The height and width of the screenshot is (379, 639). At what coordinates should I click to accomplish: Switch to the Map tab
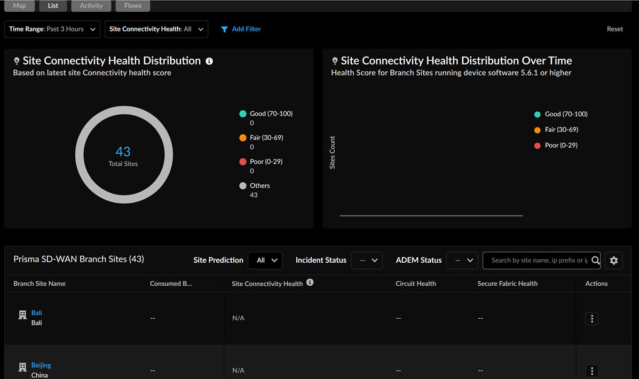19,6
